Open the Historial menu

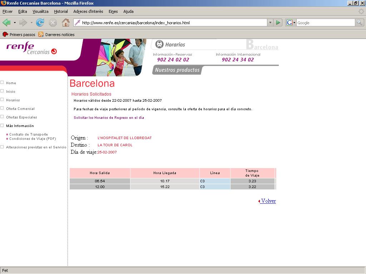pyautogui.click(x=61, y=11)
